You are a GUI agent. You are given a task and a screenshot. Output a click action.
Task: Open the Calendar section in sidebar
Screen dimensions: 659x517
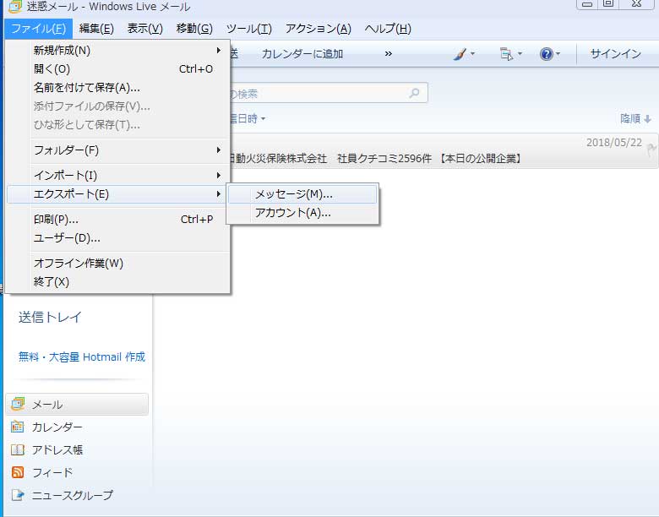coord(57,427)
